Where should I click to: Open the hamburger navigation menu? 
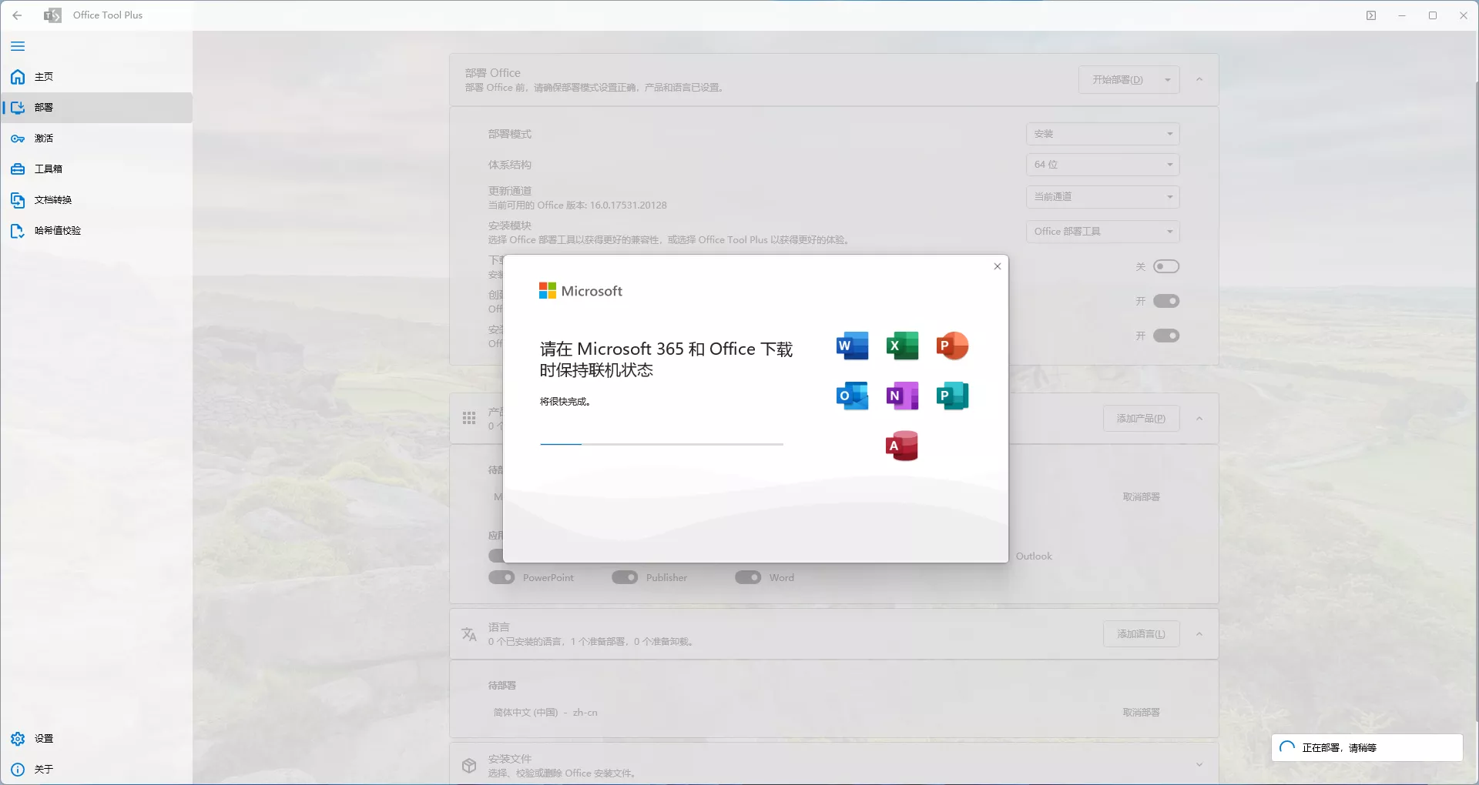[x=18, y=46]
